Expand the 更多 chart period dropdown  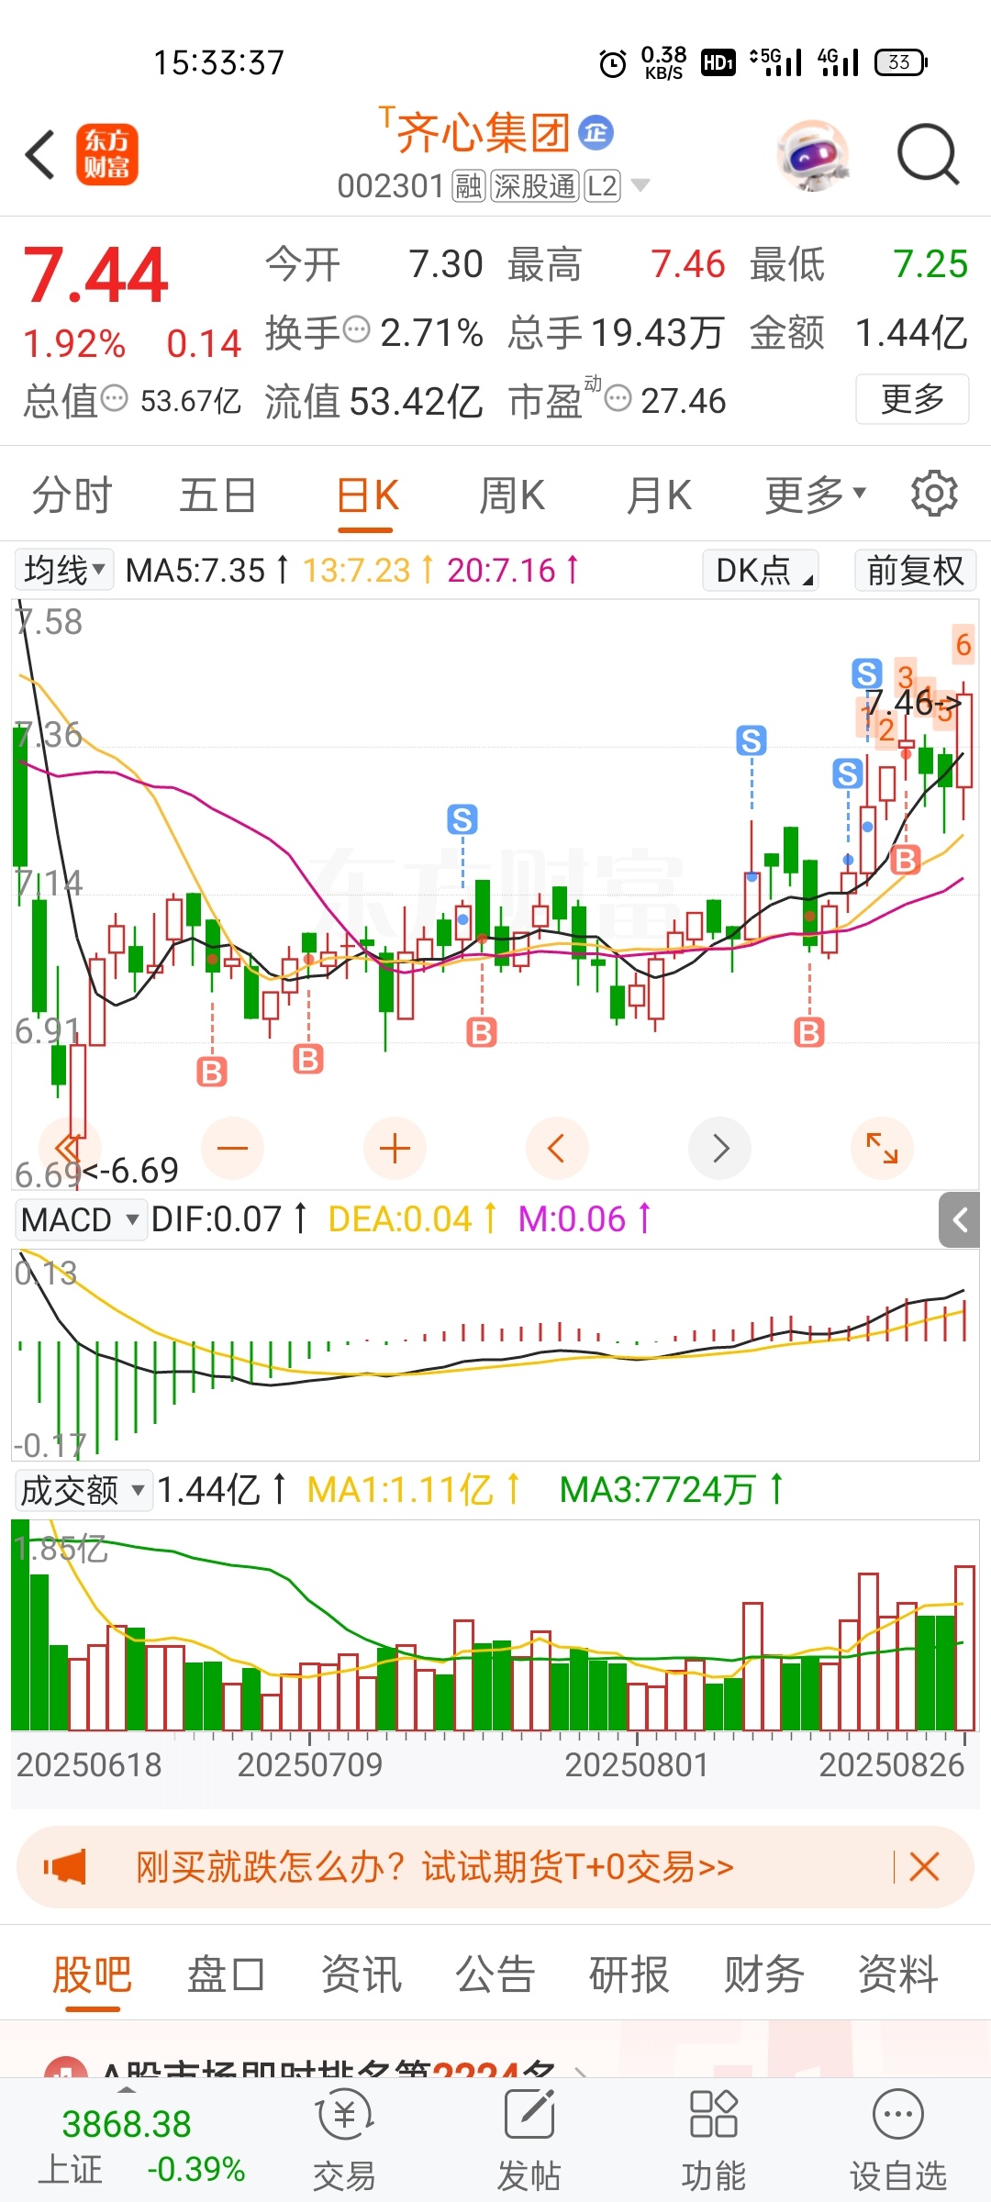816,495
